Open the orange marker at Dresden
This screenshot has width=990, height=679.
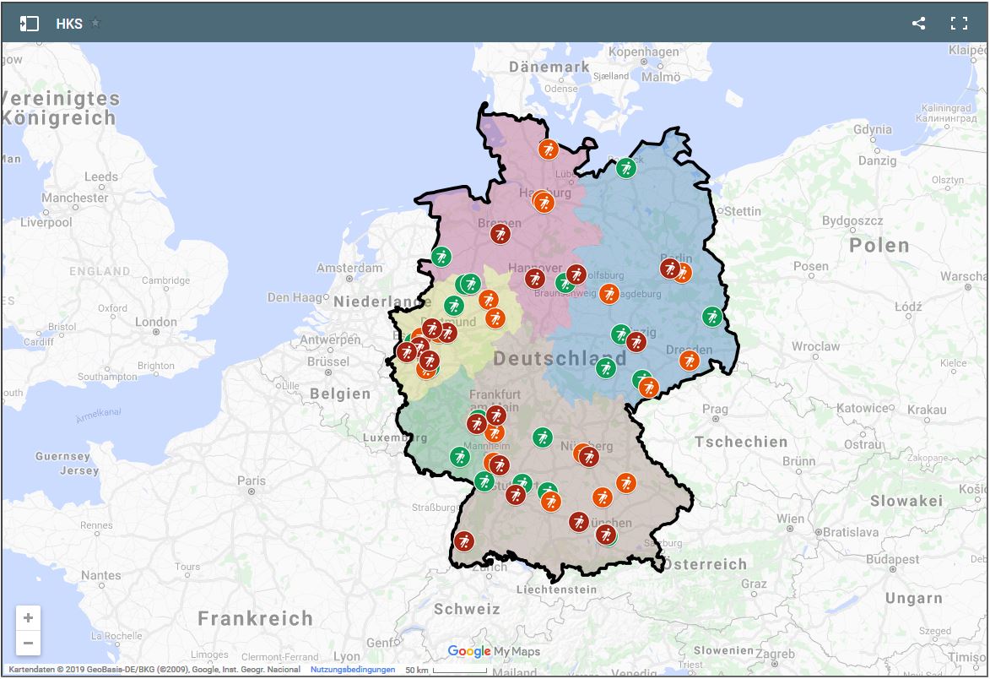tap(690, 361)
